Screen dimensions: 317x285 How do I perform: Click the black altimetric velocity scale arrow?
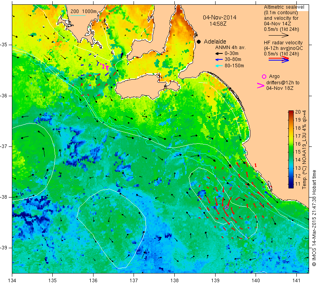(279, 35)
